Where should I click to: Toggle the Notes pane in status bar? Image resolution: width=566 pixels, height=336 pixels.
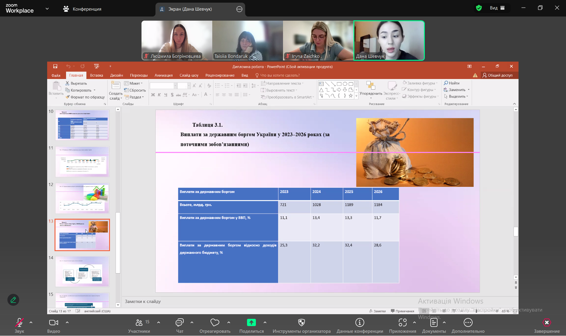pos(378,311)
